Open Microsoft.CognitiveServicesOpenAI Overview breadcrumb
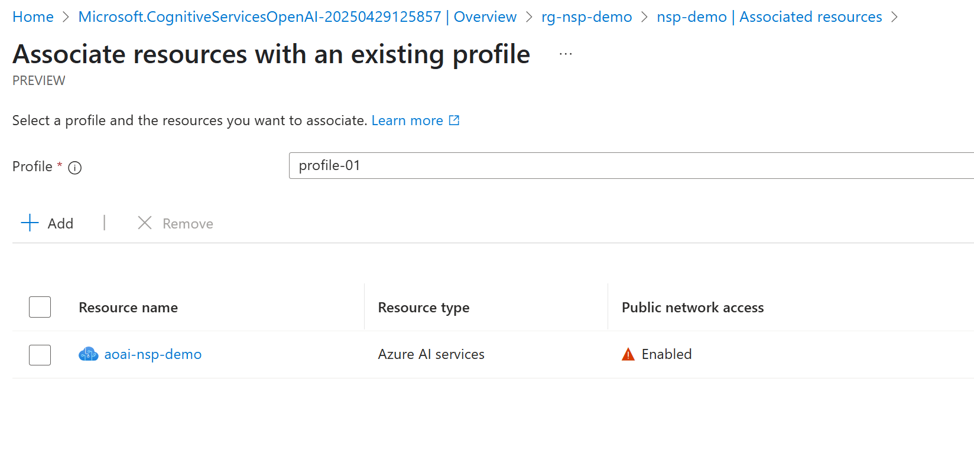Image resolution: width=974 pixels, height=454 pixels. [x=297, y=17]
